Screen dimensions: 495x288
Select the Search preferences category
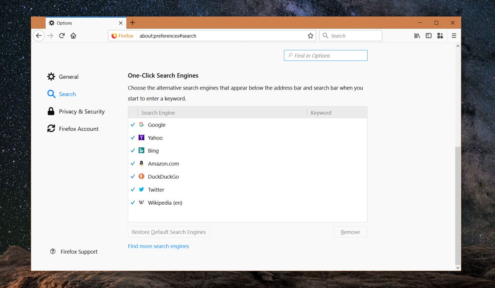click(x=61, y=94)
